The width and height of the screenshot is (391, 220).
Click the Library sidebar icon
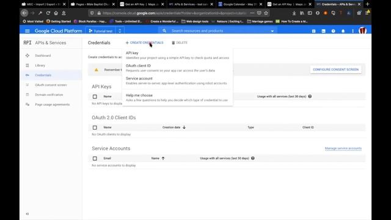pos(27,65)
